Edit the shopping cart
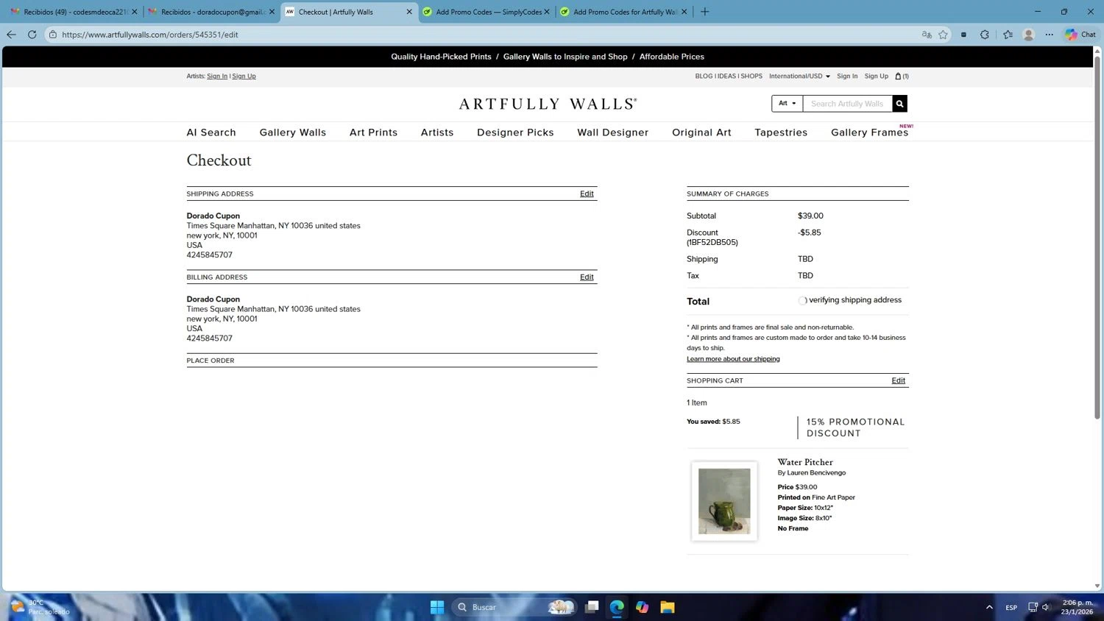This screenshot has width=1104, height=621. coord(899,380)
